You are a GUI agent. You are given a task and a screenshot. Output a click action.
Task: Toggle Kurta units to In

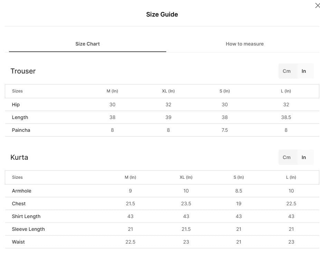(304, 157)
